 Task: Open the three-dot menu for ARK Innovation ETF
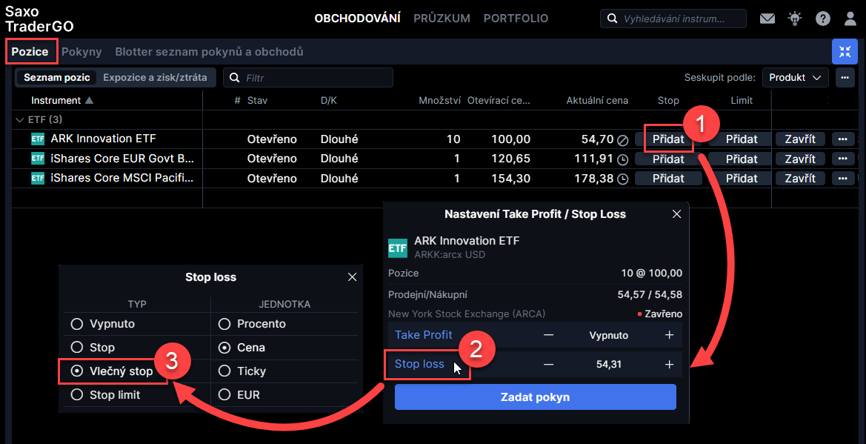coord(842,139)
